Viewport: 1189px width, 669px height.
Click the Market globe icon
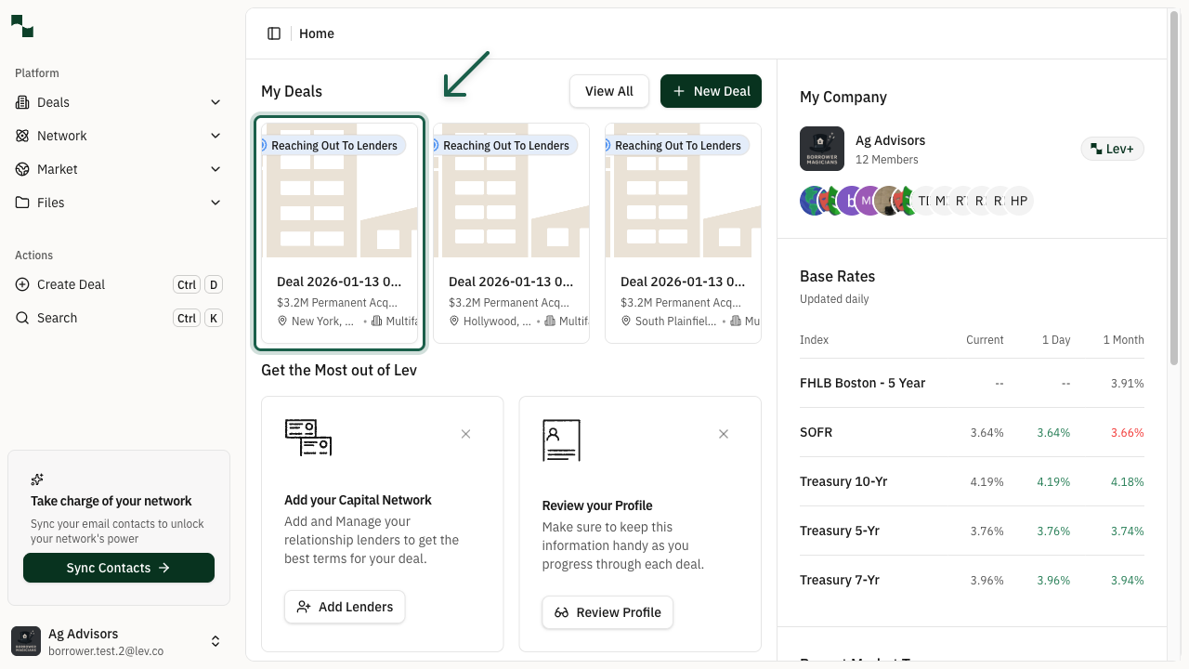point(21,169)
